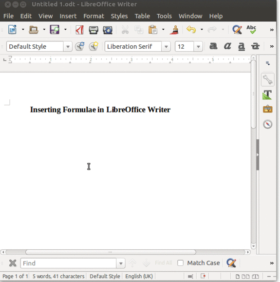280x282 pixels.
Task: Select single-page view layout icon
Action: 238,276
